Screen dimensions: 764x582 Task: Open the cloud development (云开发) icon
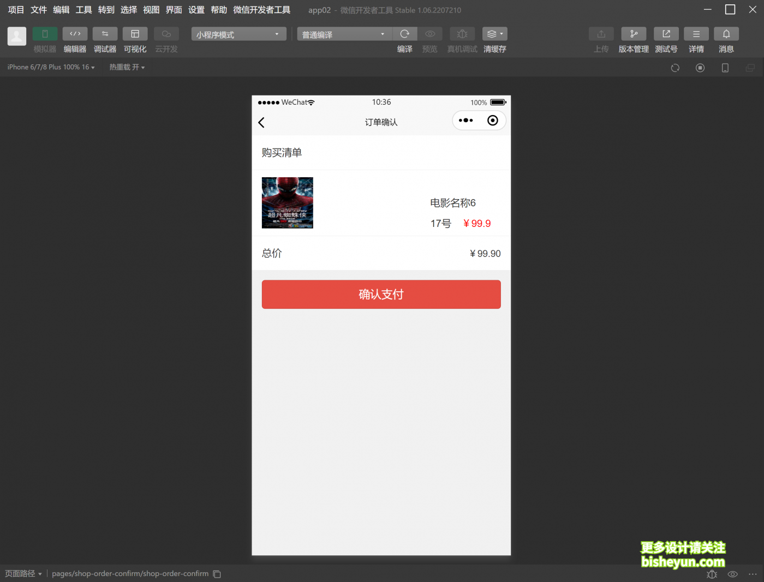[x=166, y=34]
